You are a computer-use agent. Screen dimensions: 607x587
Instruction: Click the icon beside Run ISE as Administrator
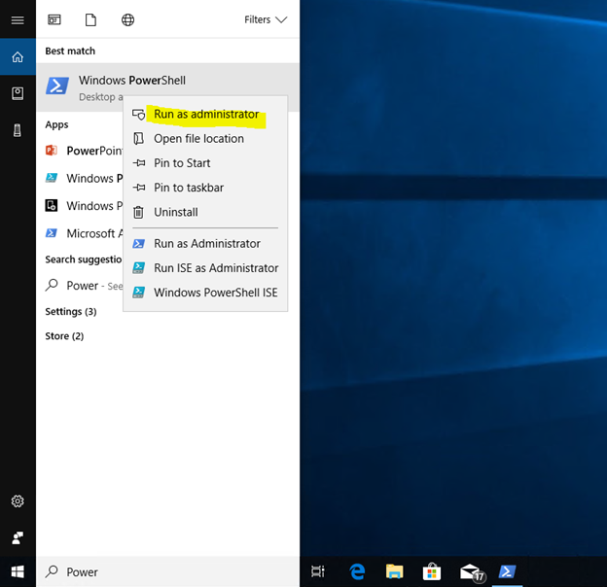138,268
